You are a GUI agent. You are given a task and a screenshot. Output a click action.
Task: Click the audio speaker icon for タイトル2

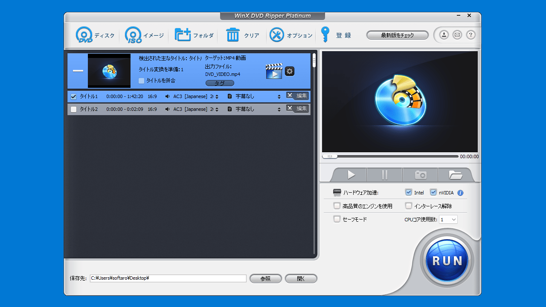point(168,109)
